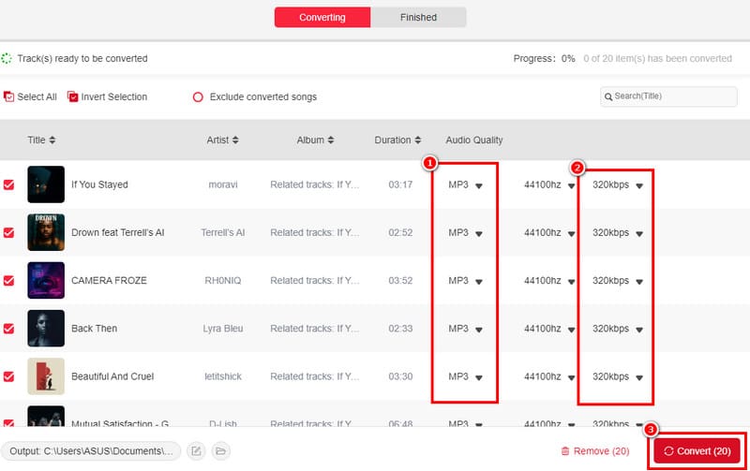Uncheck Drown feat Terrell's AI track
Image resolution: width=750 pixels, height=471 pixels.
click(8, 232)
